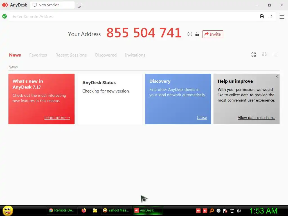Switch to the Discovered tab
Image resolution: width=288 pixels, height=216 pixels.
[x=106, y=55]
